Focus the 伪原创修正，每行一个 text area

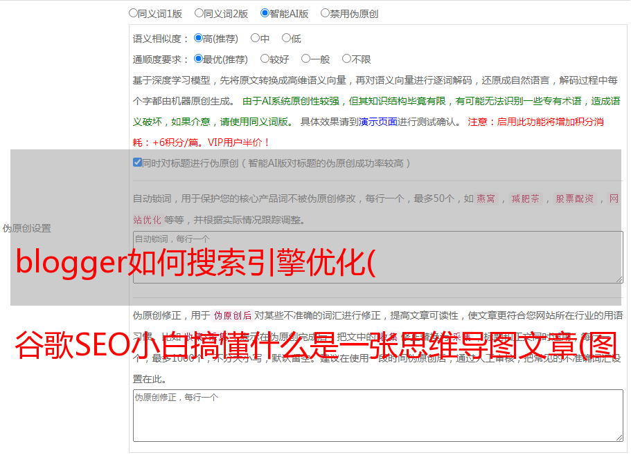pos(378,416)
